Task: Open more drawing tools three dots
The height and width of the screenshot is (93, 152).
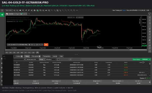Action: tap(150, 51)
